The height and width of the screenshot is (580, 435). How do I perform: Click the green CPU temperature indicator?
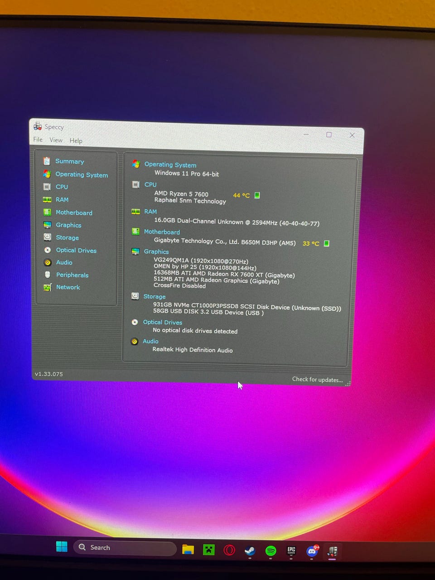tap(257, 195)
